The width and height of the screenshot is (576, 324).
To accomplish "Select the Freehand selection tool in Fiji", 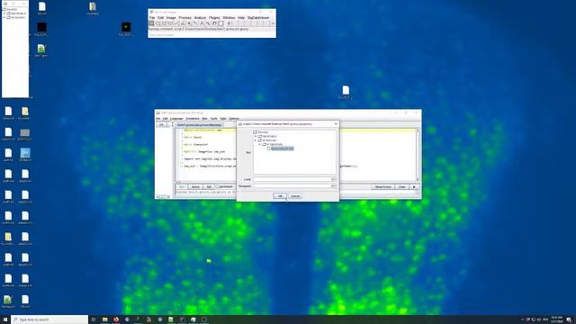I will pyautogui.click(x=170, y=23).
